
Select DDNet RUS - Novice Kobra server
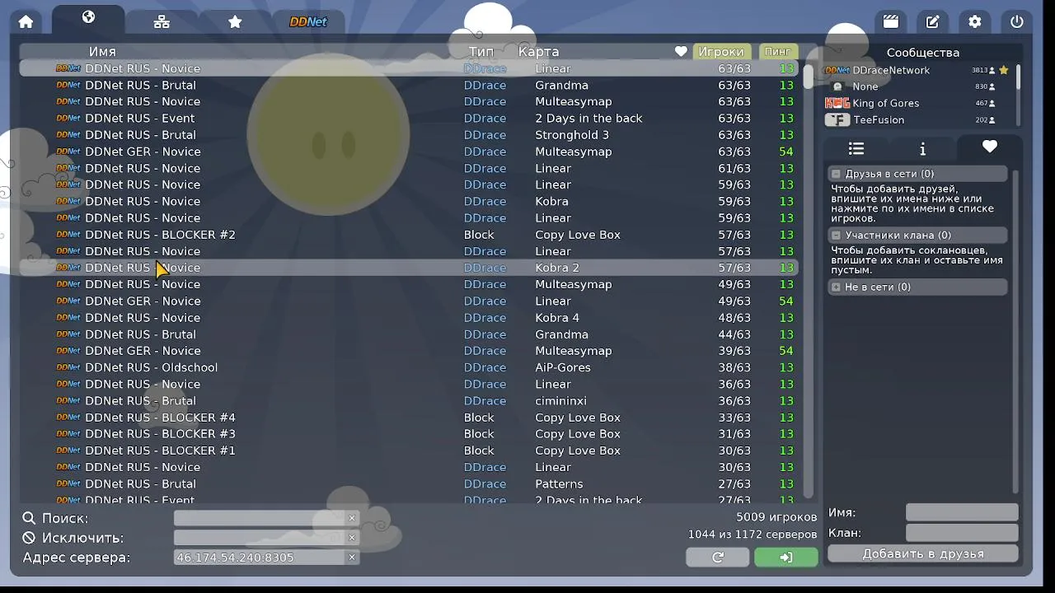[x=409, y=201]
